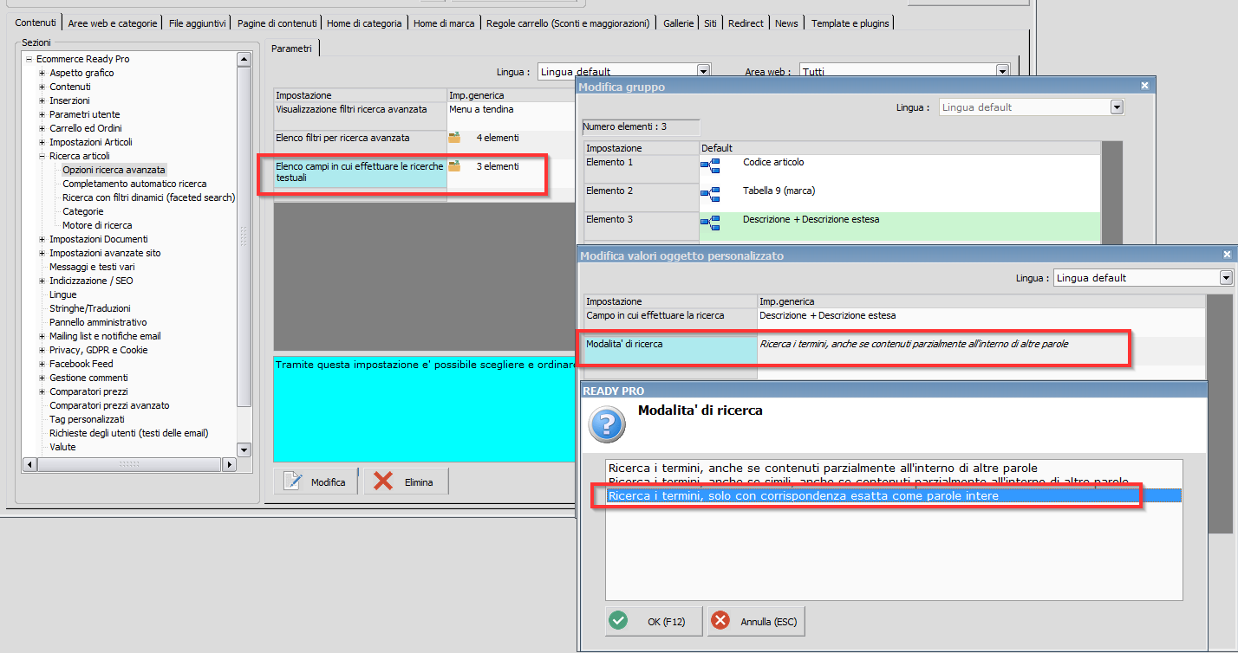Click the Modalita' di ricerca setting row
The image size is (1238, 653).
click(x=670, y=350)
